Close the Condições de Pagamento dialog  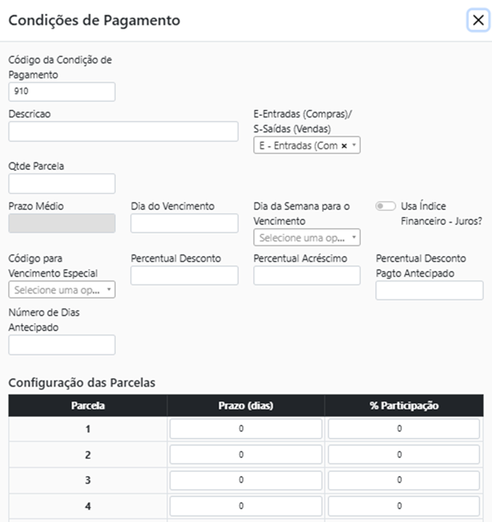[x=478, y=21]
